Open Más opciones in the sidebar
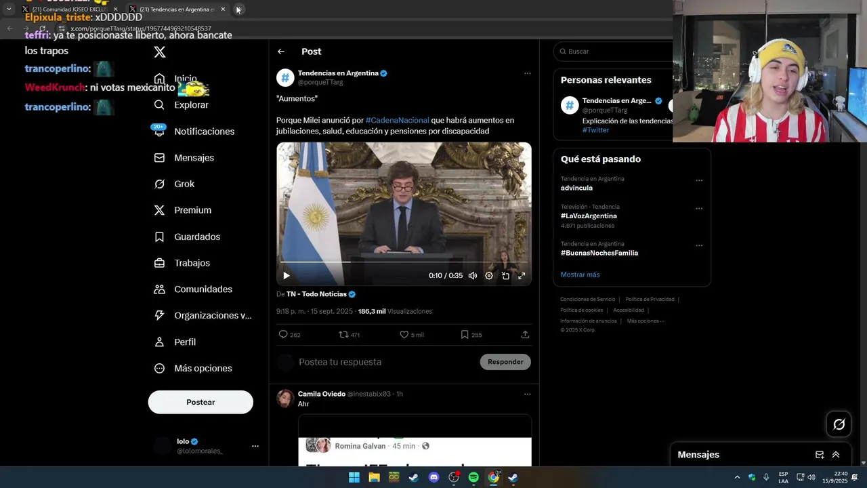 [x=193, y=368]
